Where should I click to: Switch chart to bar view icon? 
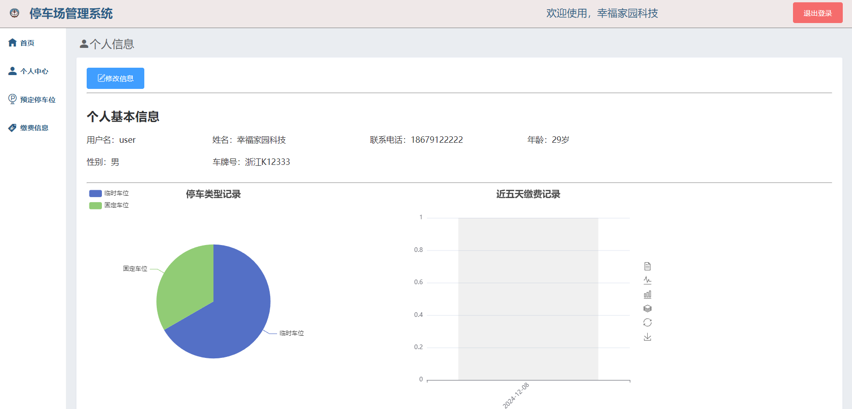(x=647, y=294)
